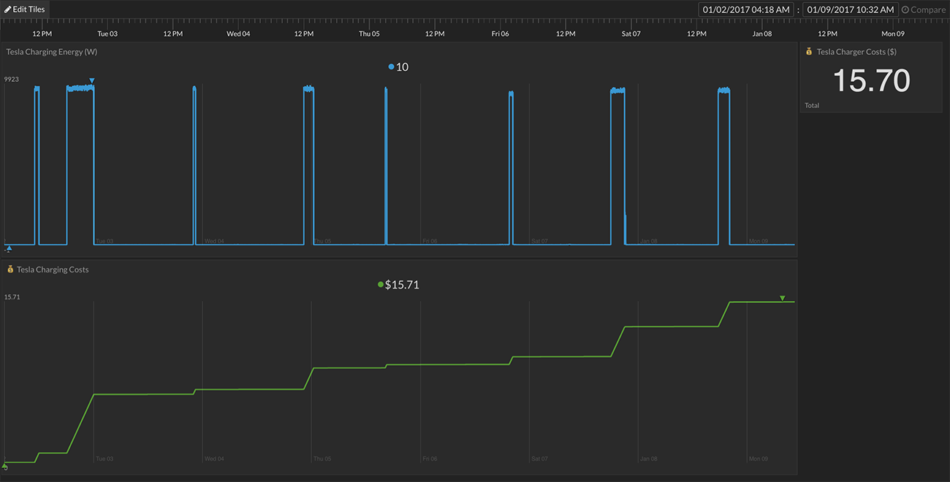Viewport: 950px width, 482px height.
Task: Click the green max marker triangle on costs chart
Action: tap(782, 298)
